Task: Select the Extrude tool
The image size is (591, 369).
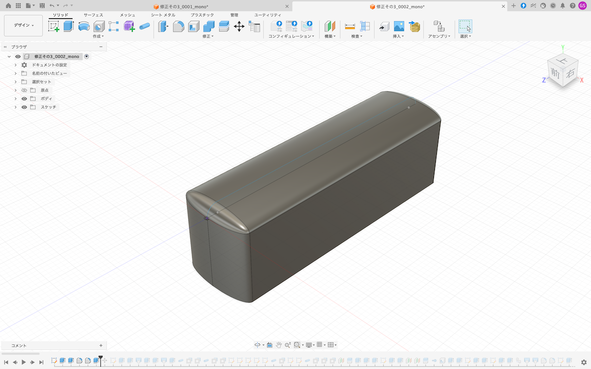Action: tap(68, 27)
